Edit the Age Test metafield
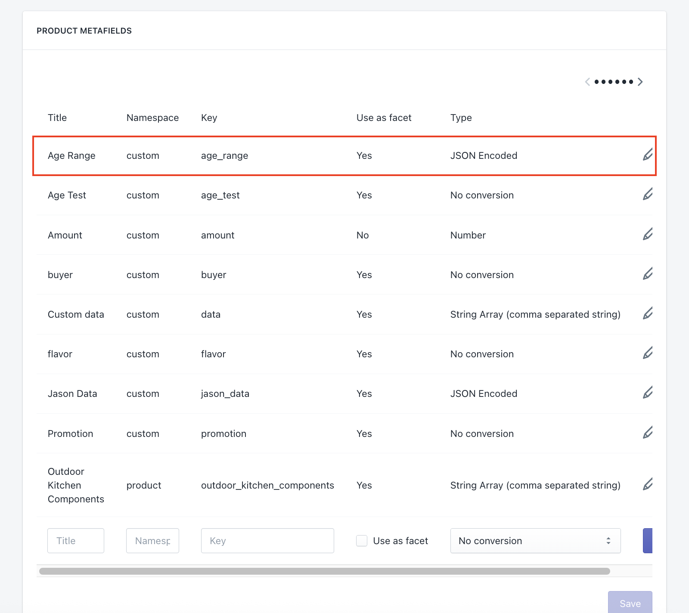Screen dimensions: 689x613 [x=648, y=194]
